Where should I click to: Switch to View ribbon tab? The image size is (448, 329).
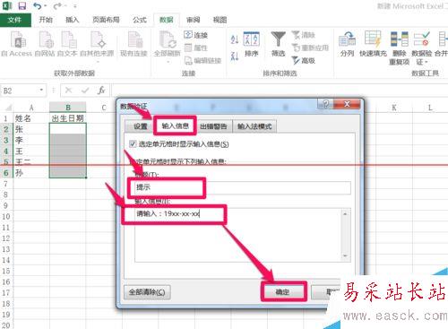pyautogui.click(x=220, y=20)
